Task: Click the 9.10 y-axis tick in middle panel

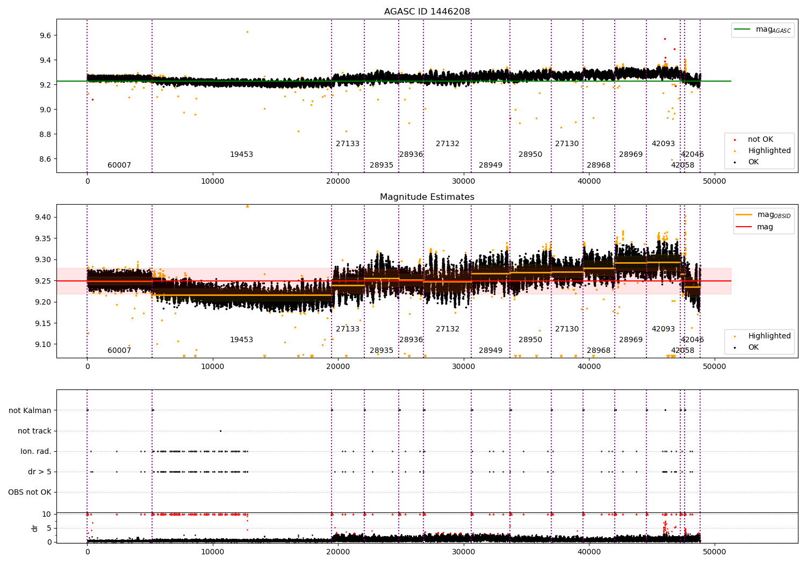Action: coord(43,344)
